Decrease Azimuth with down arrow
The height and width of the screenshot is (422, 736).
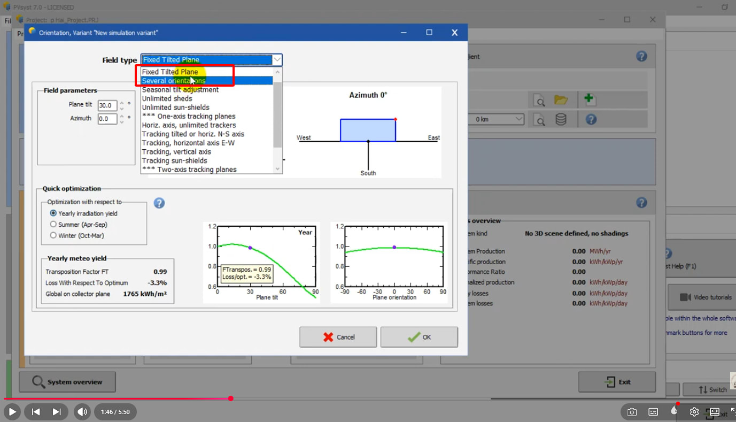122,122
